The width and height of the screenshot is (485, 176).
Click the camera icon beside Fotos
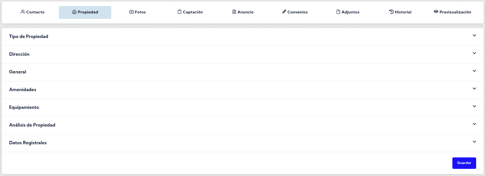(x=132, y=12)
